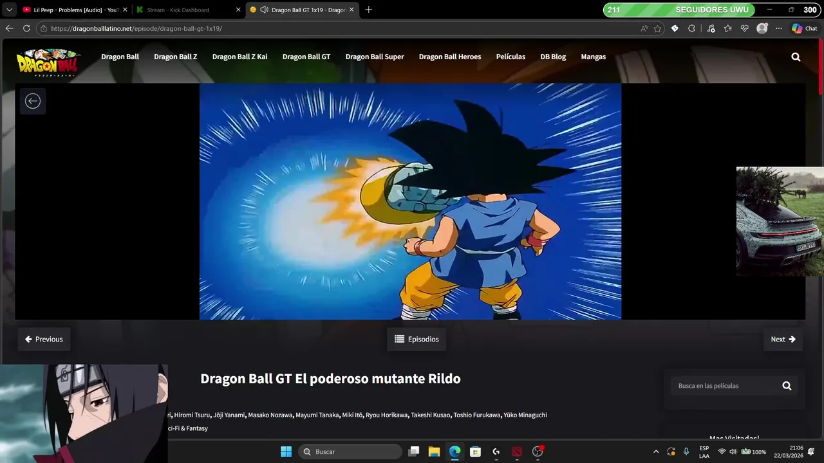Open the Dragon Ball menu item
Image resolution: width=824 pixels, height=463 pixels.
pyautogui.click(x=120, y=57)
